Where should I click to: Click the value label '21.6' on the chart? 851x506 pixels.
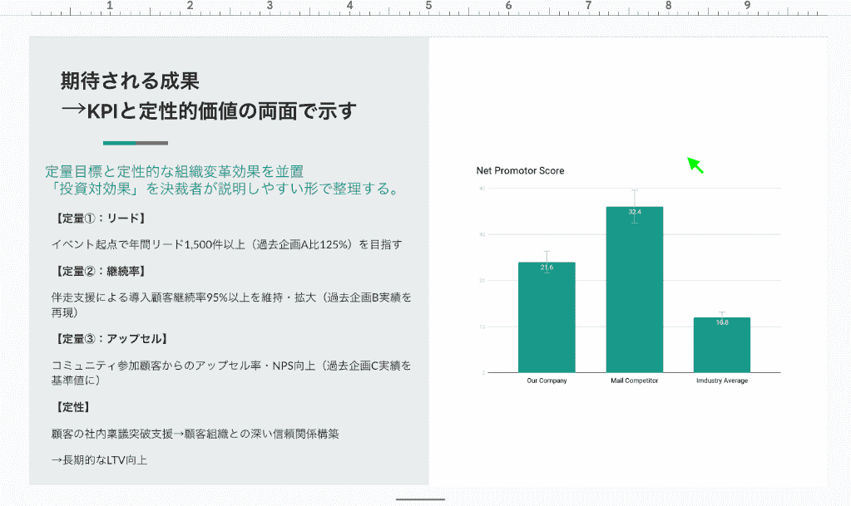[x=547, y=268]
